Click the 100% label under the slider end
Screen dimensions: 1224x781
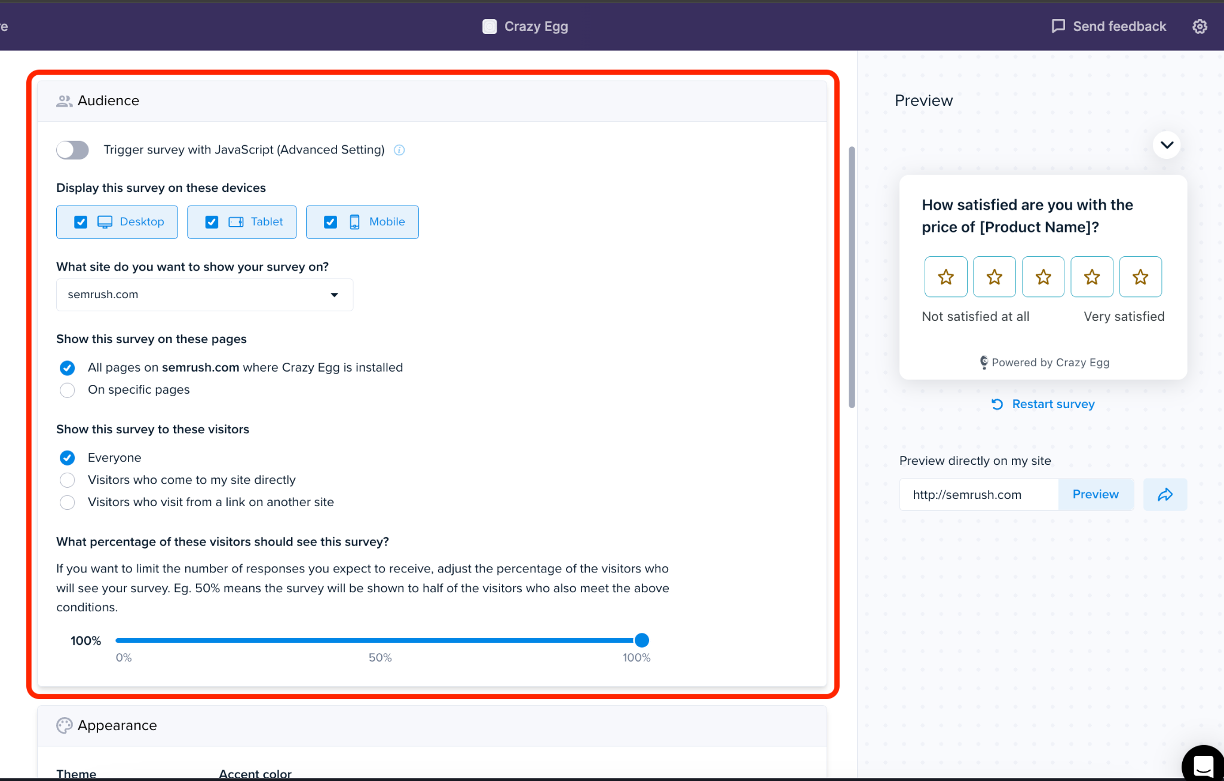point(637,658)
